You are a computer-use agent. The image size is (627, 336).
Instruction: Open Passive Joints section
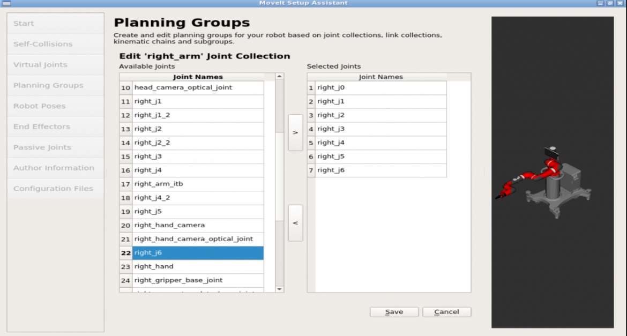[x=56, y=147]
